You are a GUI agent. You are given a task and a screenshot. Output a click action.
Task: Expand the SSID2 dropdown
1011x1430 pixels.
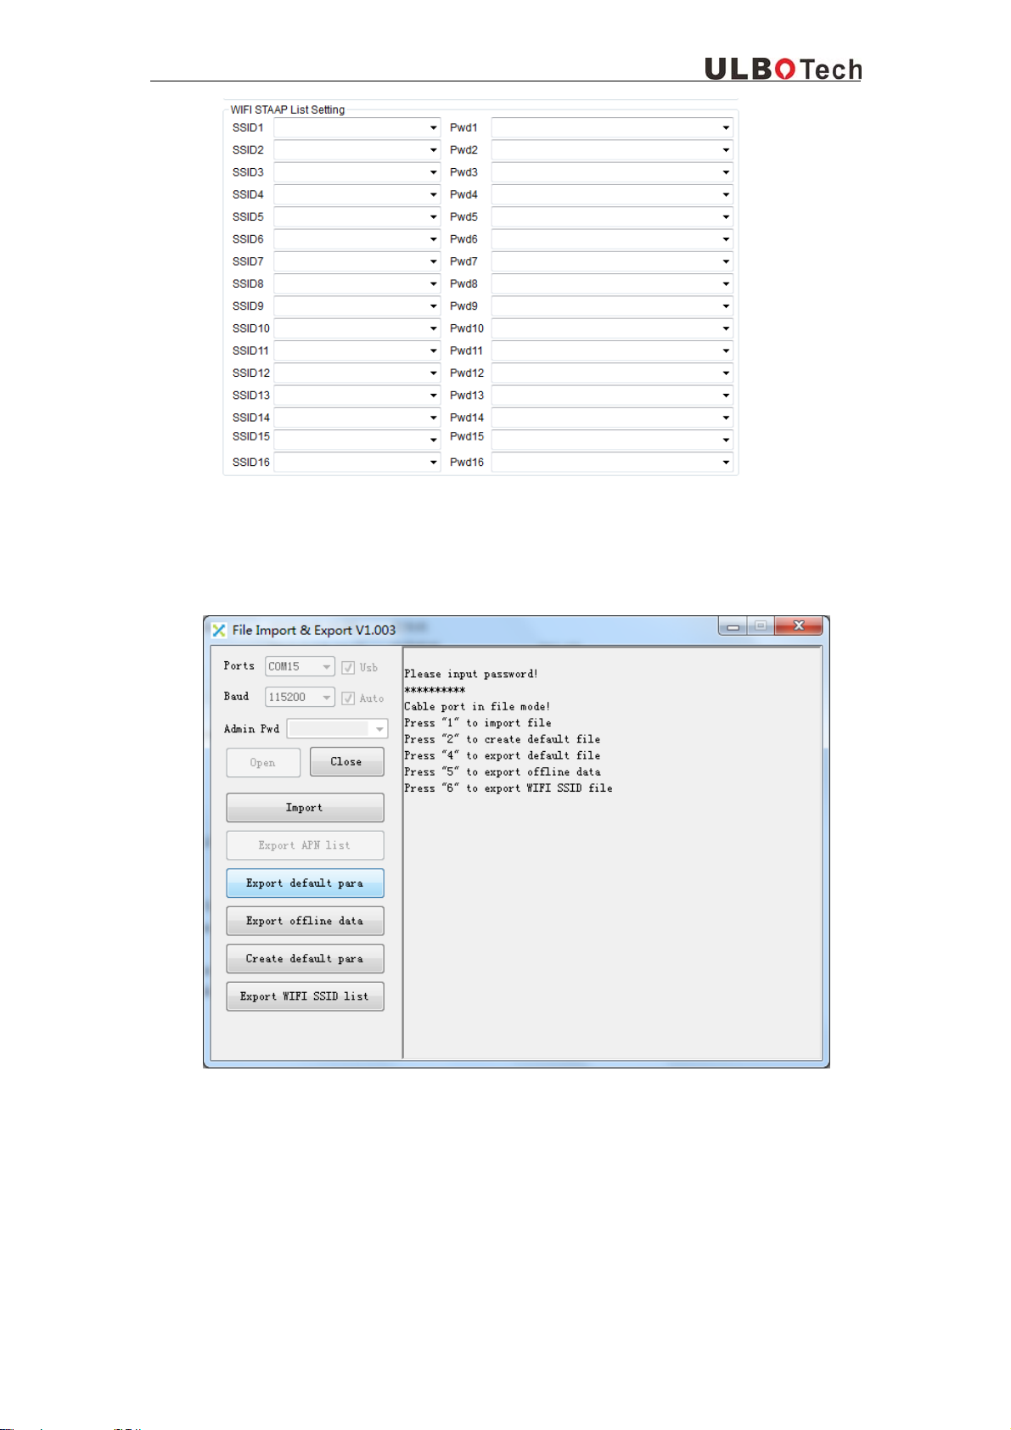point(433,150)
